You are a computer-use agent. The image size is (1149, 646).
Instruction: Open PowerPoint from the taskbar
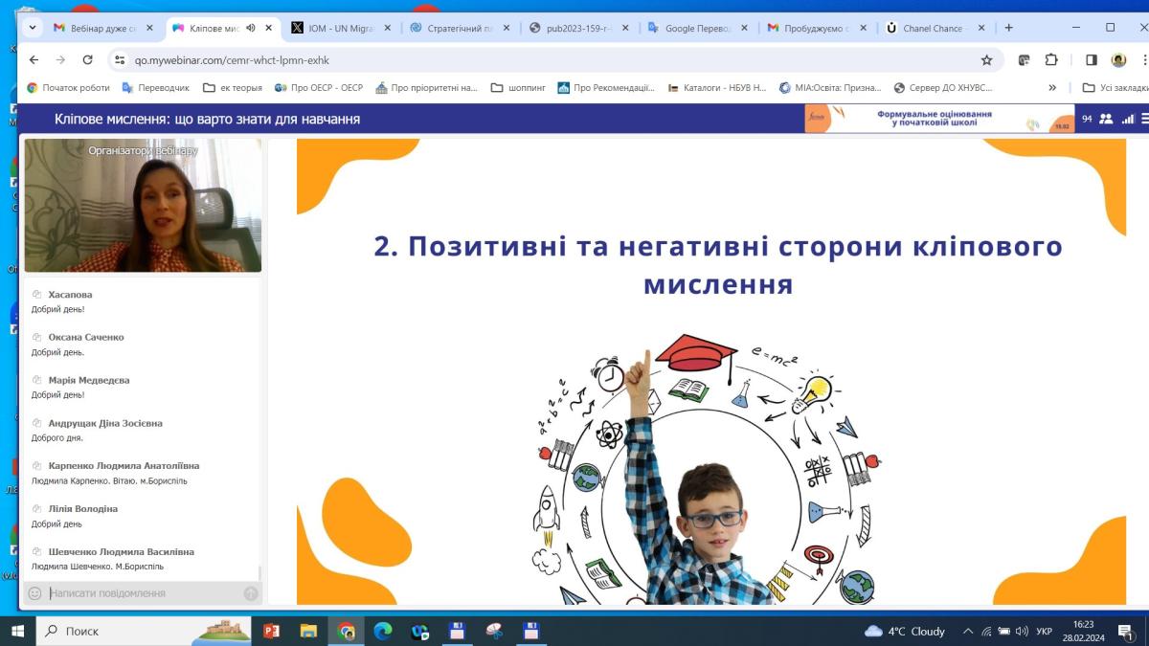click(x=271, y=631)
